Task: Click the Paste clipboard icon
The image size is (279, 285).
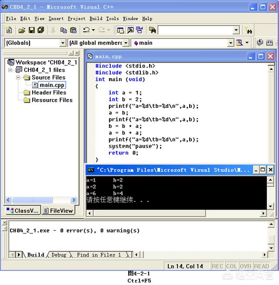Action: [73, 30]
